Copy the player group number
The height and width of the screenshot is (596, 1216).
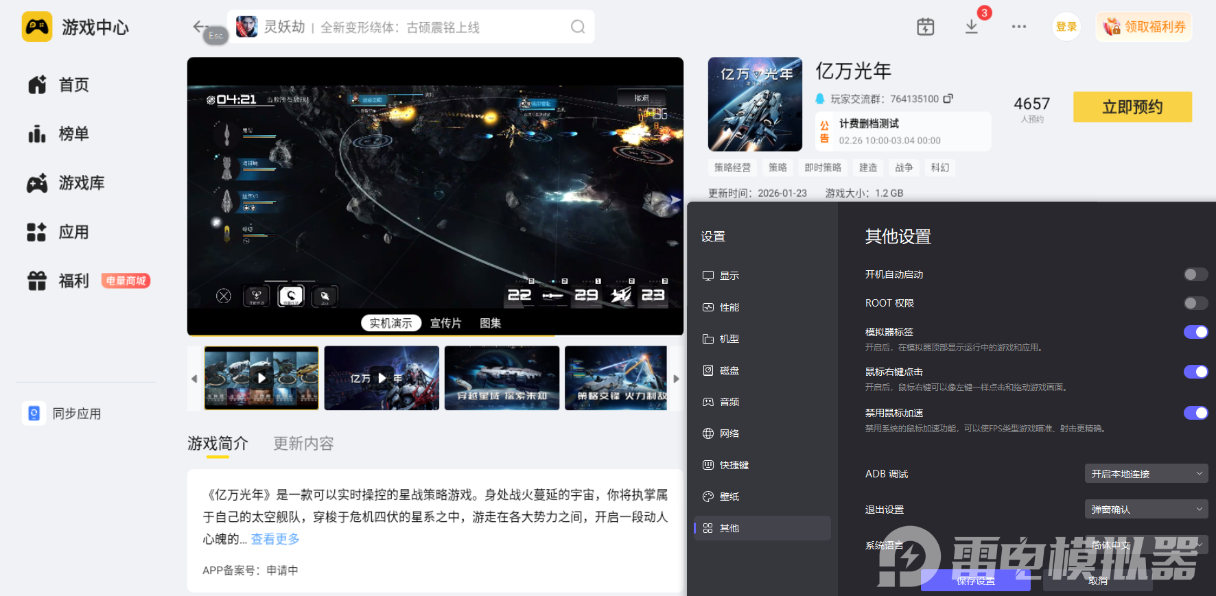point(948,99)
